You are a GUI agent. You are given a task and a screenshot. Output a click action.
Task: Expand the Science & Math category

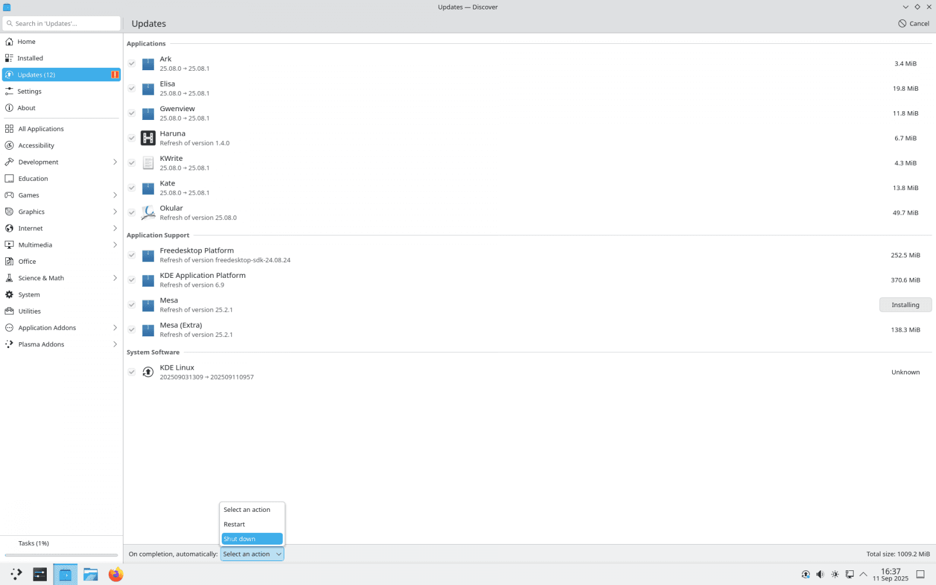(115, 278)
